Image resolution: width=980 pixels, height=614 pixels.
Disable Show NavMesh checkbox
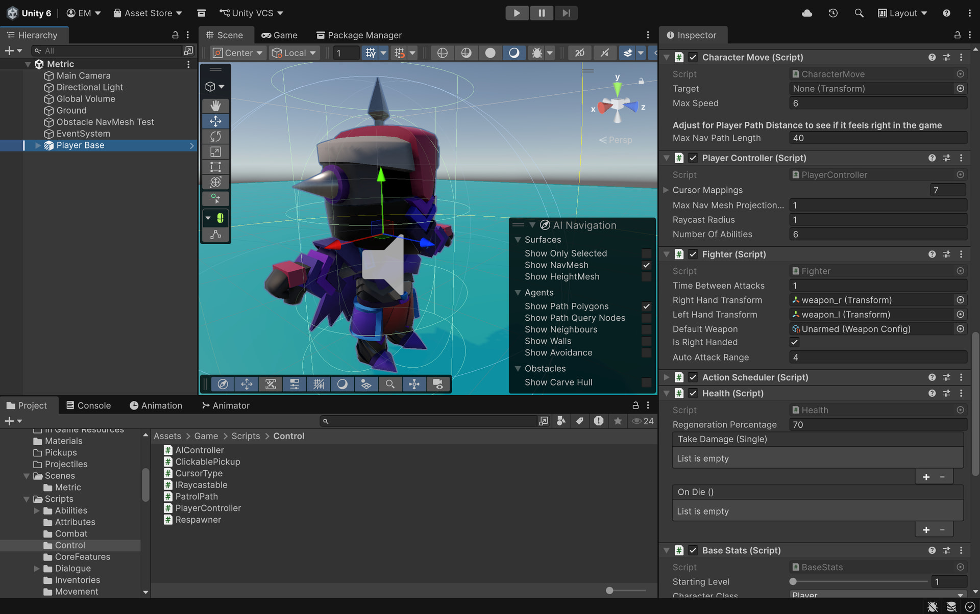point(646,265)
